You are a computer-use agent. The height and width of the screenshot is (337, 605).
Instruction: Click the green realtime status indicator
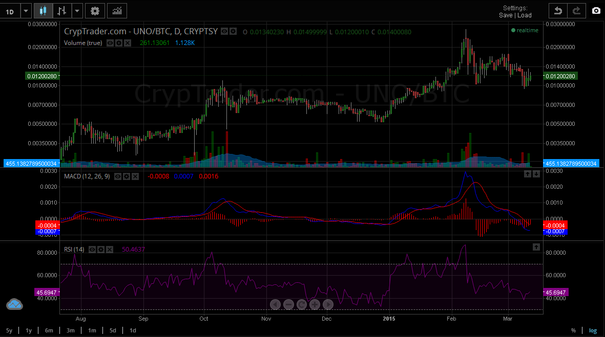tap(525, 30)
